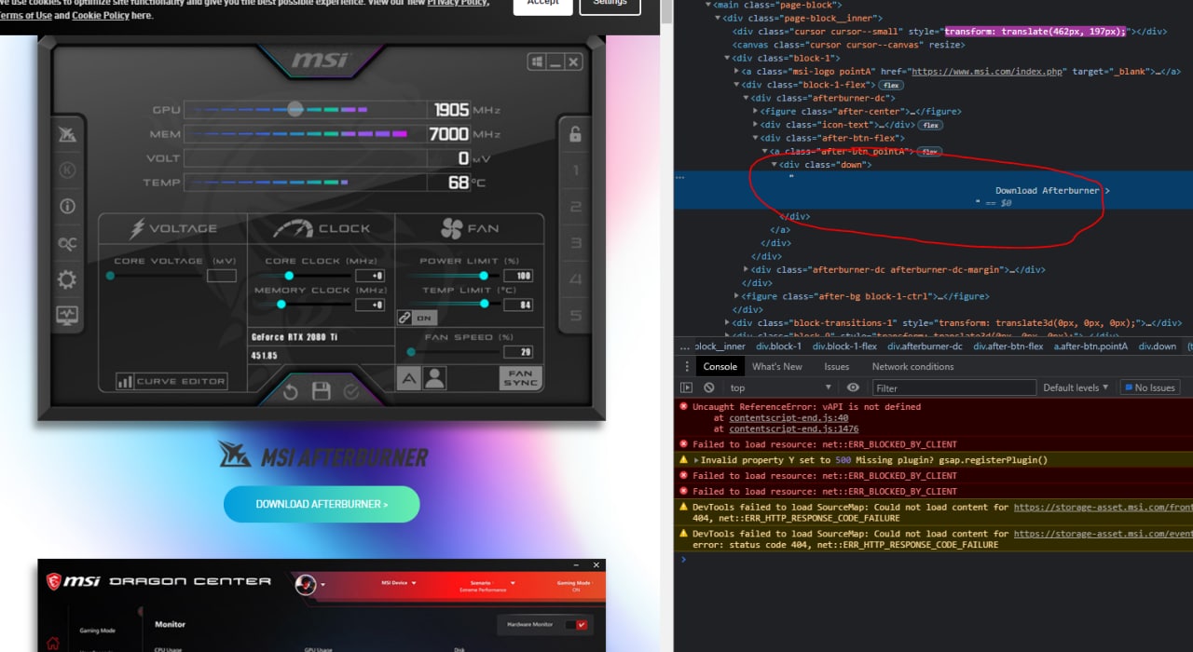The height and width of the screenshot is (652, 1193).
Task: Expand the a class="msi-logo pointA" node
Action: tap(737, 71)
